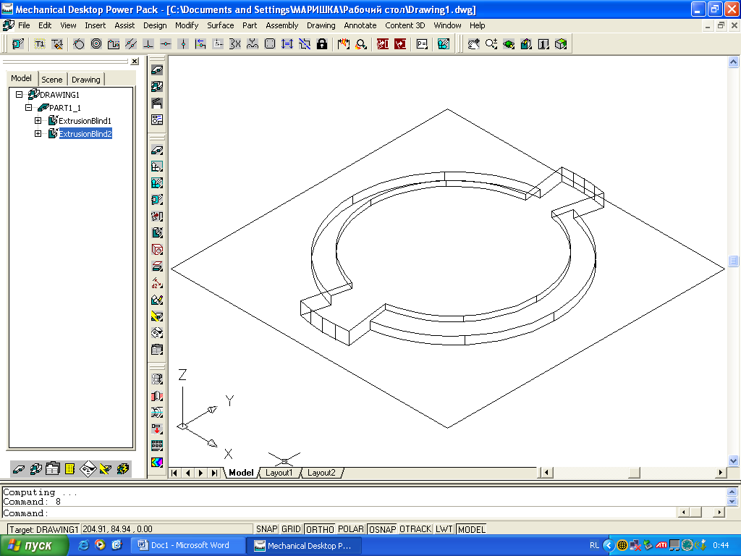This screenshot has width=741, height=556.
Task: Click the first-tab navigation arrow
Action: point(174,473)
